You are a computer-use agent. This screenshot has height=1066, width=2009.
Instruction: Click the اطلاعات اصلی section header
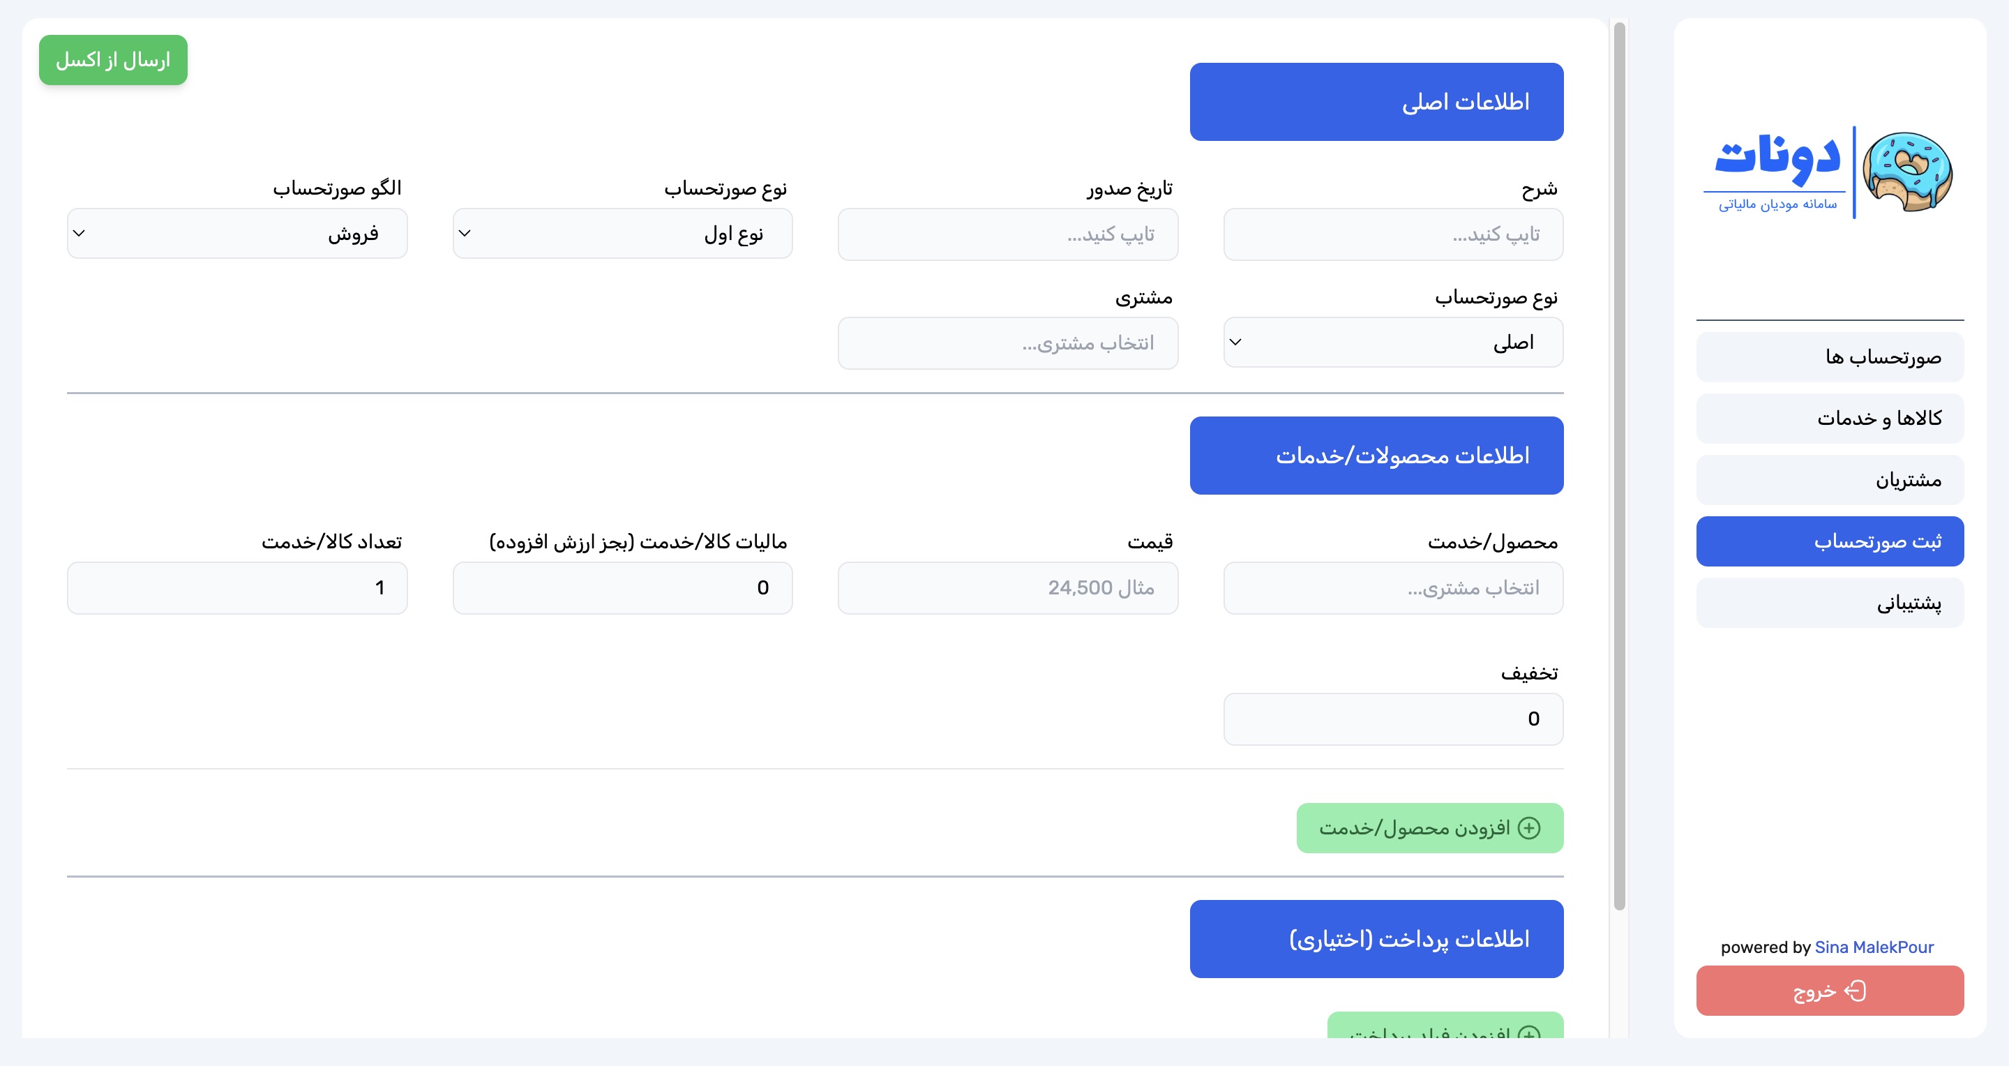[x=1376, y=102]
